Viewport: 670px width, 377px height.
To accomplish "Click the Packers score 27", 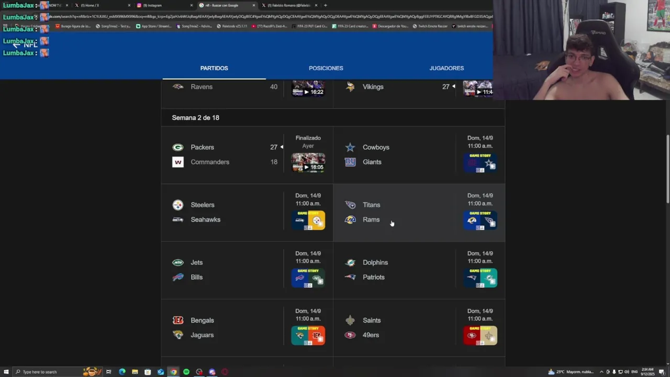I will (x=274, y=147).
